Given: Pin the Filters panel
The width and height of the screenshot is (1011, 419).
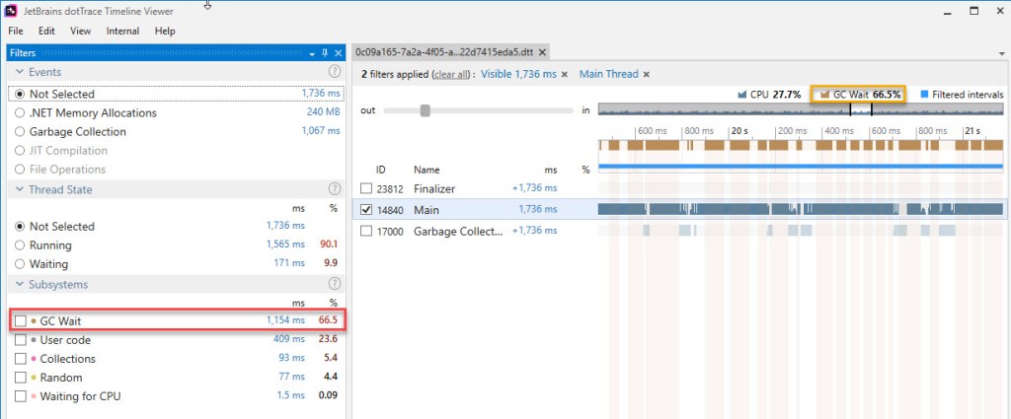Looking at the screenshot, I should point(324,53).
